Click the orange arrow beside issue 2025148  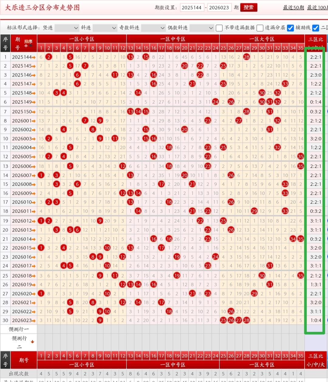[x=34, y=93]
